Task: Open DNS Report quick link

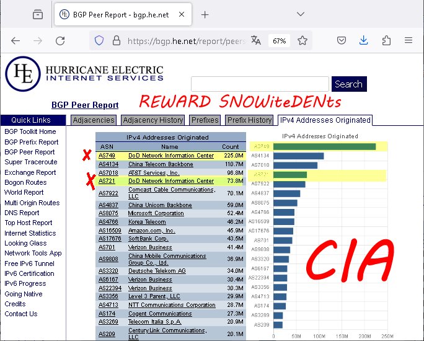Action: 22,213
